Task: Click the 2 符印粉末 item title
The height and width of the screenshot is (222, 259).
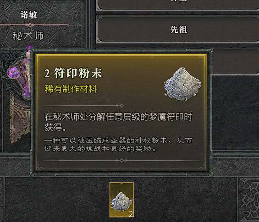Action: 73,73
